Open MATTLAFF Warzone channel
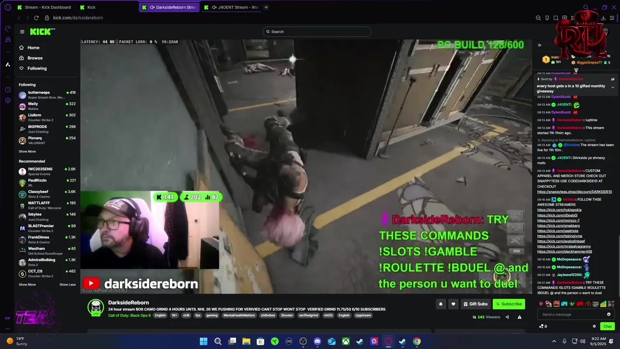Viewport: 620px width, 349px height. point(47,205)
